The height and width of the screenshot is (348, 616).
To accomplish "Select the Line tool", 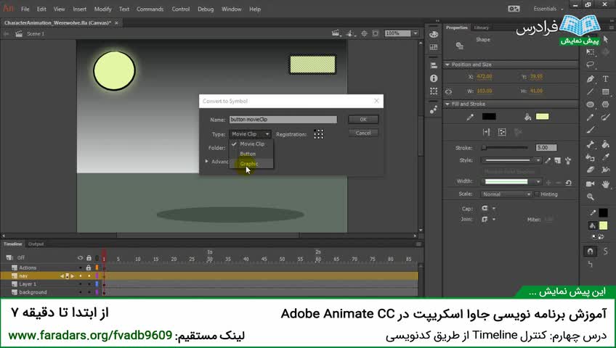I will click(x=590, y=91).
